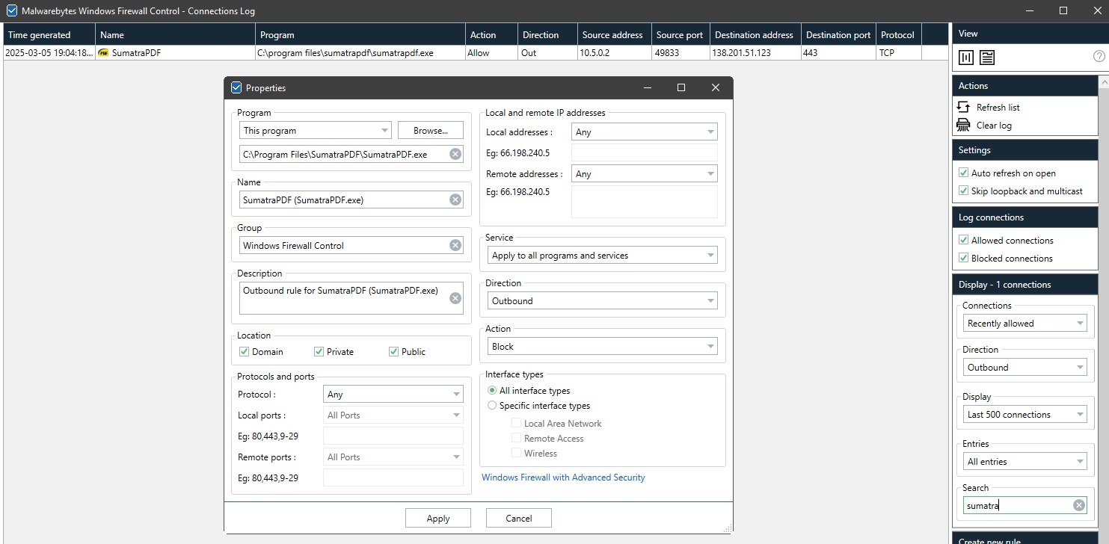The width and height of the screenshot is (1109, 544).
Task: Clear the sumatra search text with X
Action: click(1078, 505)
